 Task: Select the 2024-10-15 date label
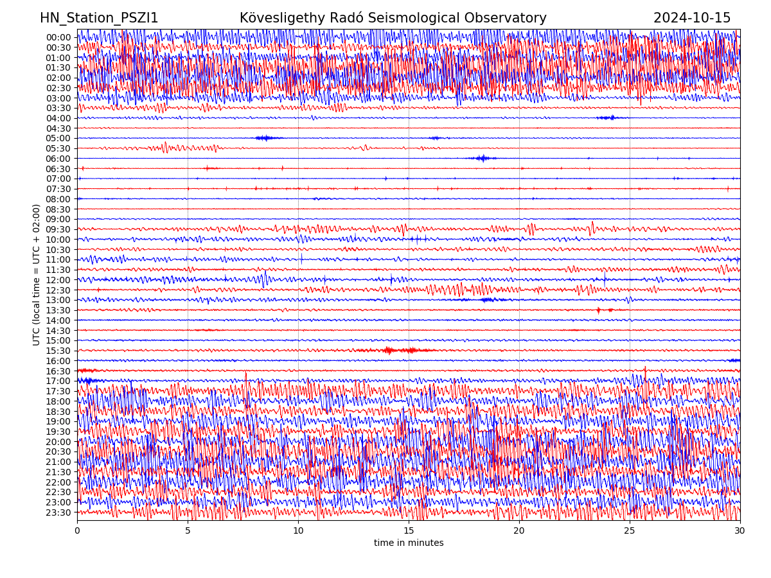pos(692,18)
